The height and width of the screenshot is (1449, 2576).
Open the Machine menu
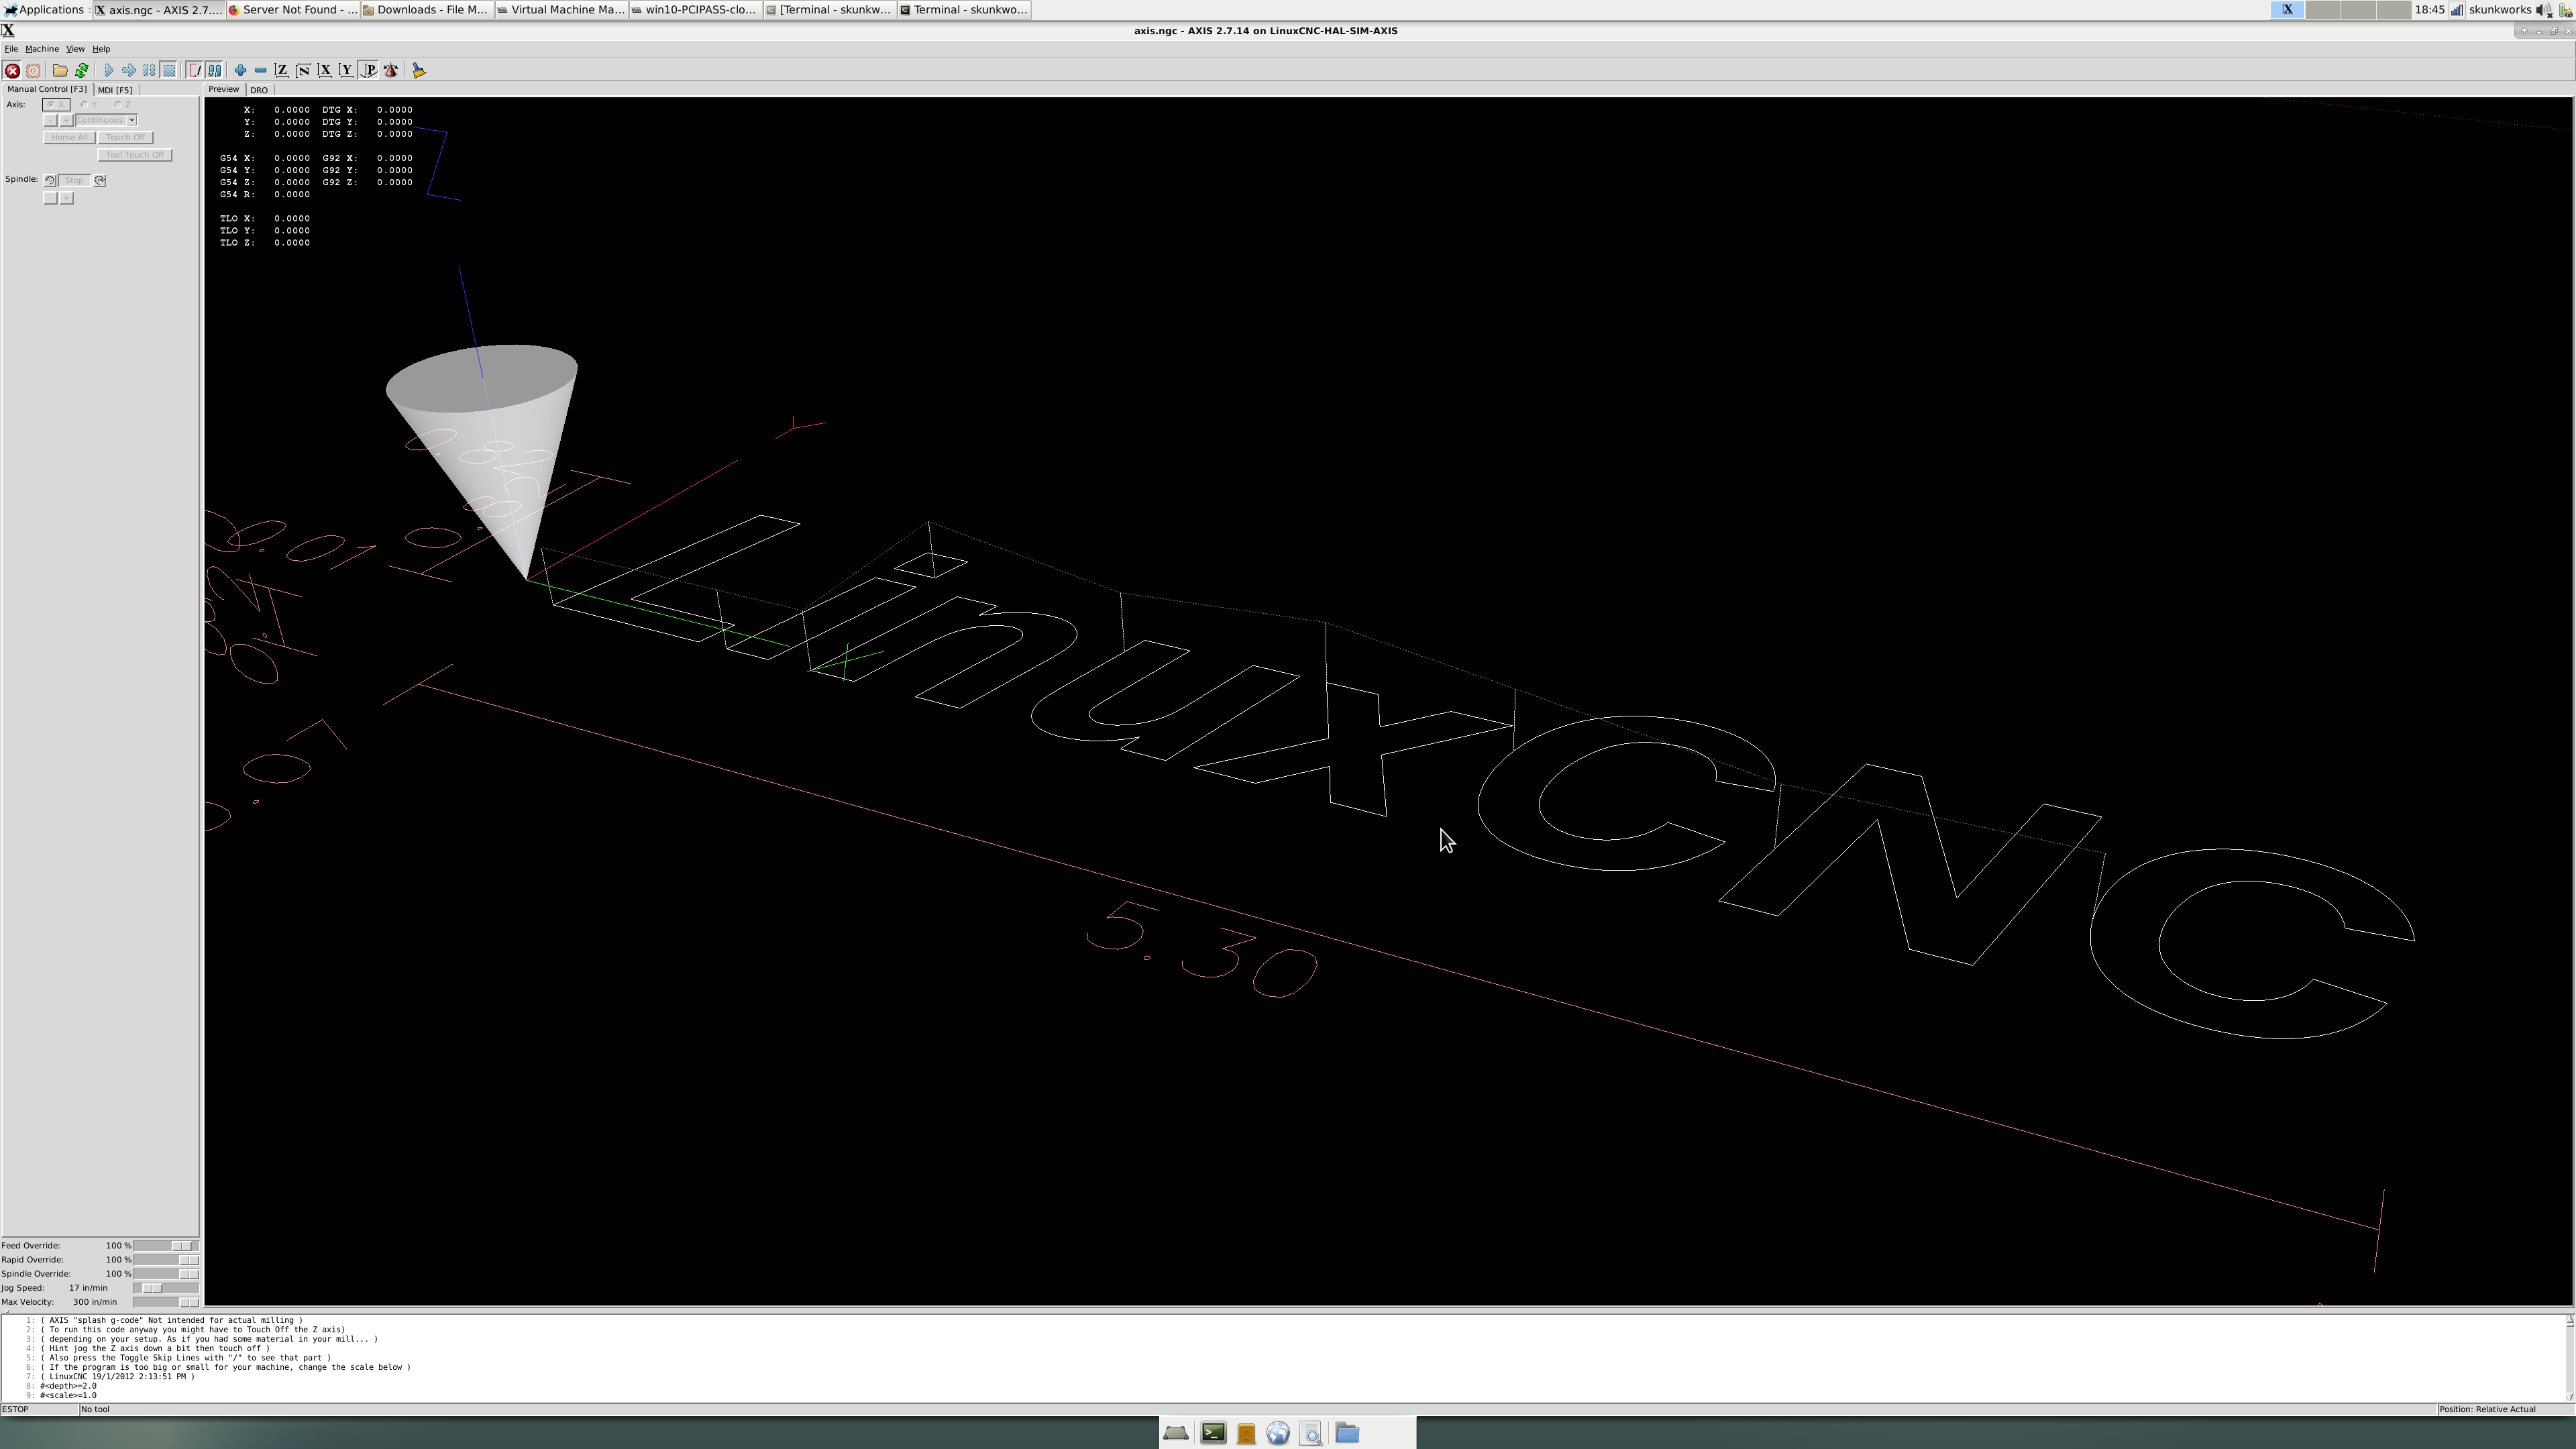[42, 48]
